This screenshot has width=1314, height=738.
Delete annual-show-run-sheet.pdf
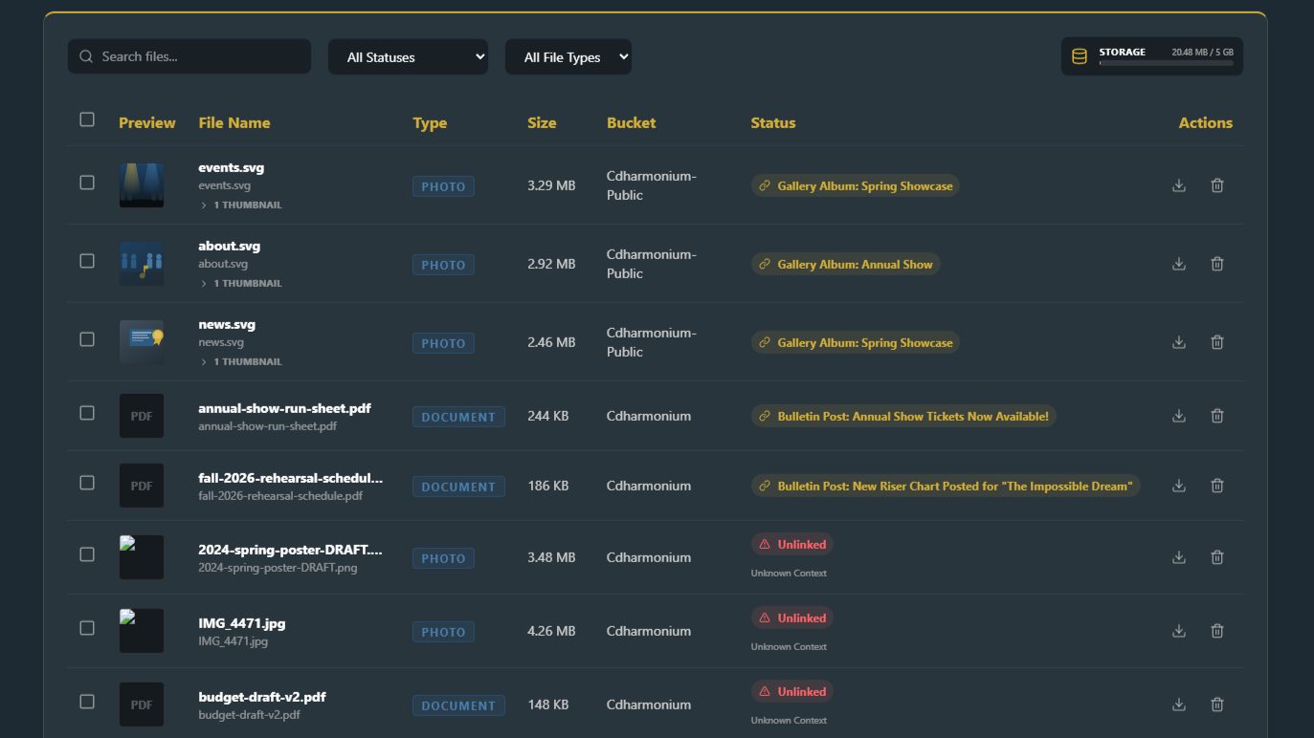1217,416
